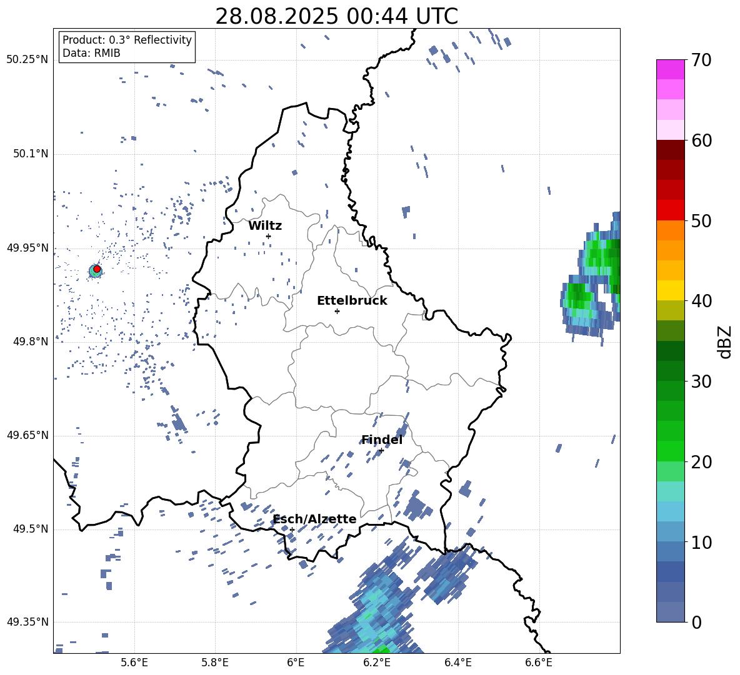Click the Wiltz station cross marker
740x675 pixels.
(268, 236)
